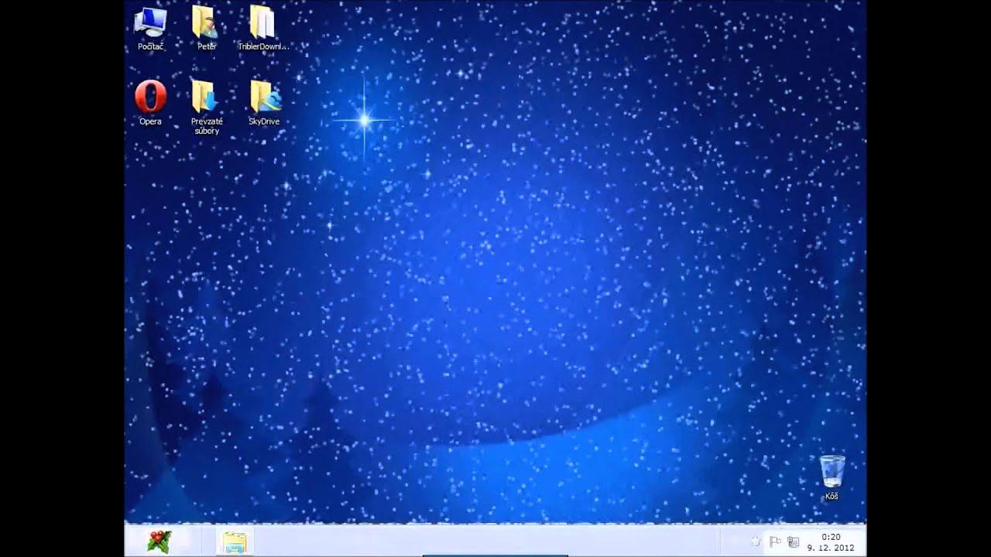
Task: Select the SkyDrive folder icon
Action: 264,103
